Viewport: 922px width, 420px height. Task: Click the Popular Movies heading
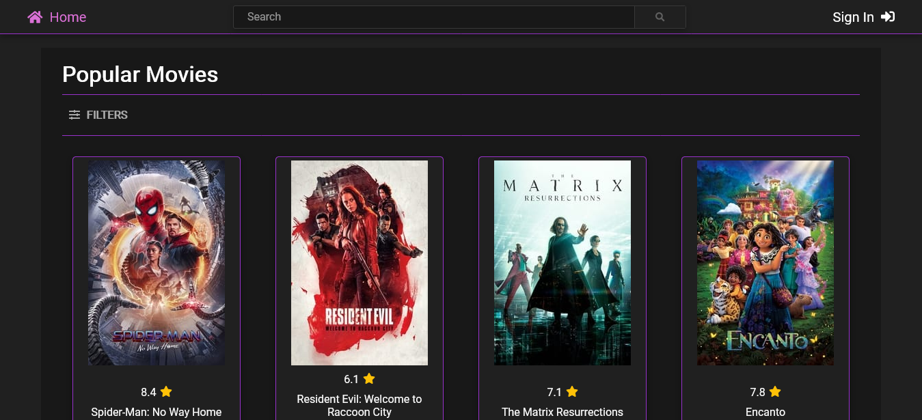[139, 74]
